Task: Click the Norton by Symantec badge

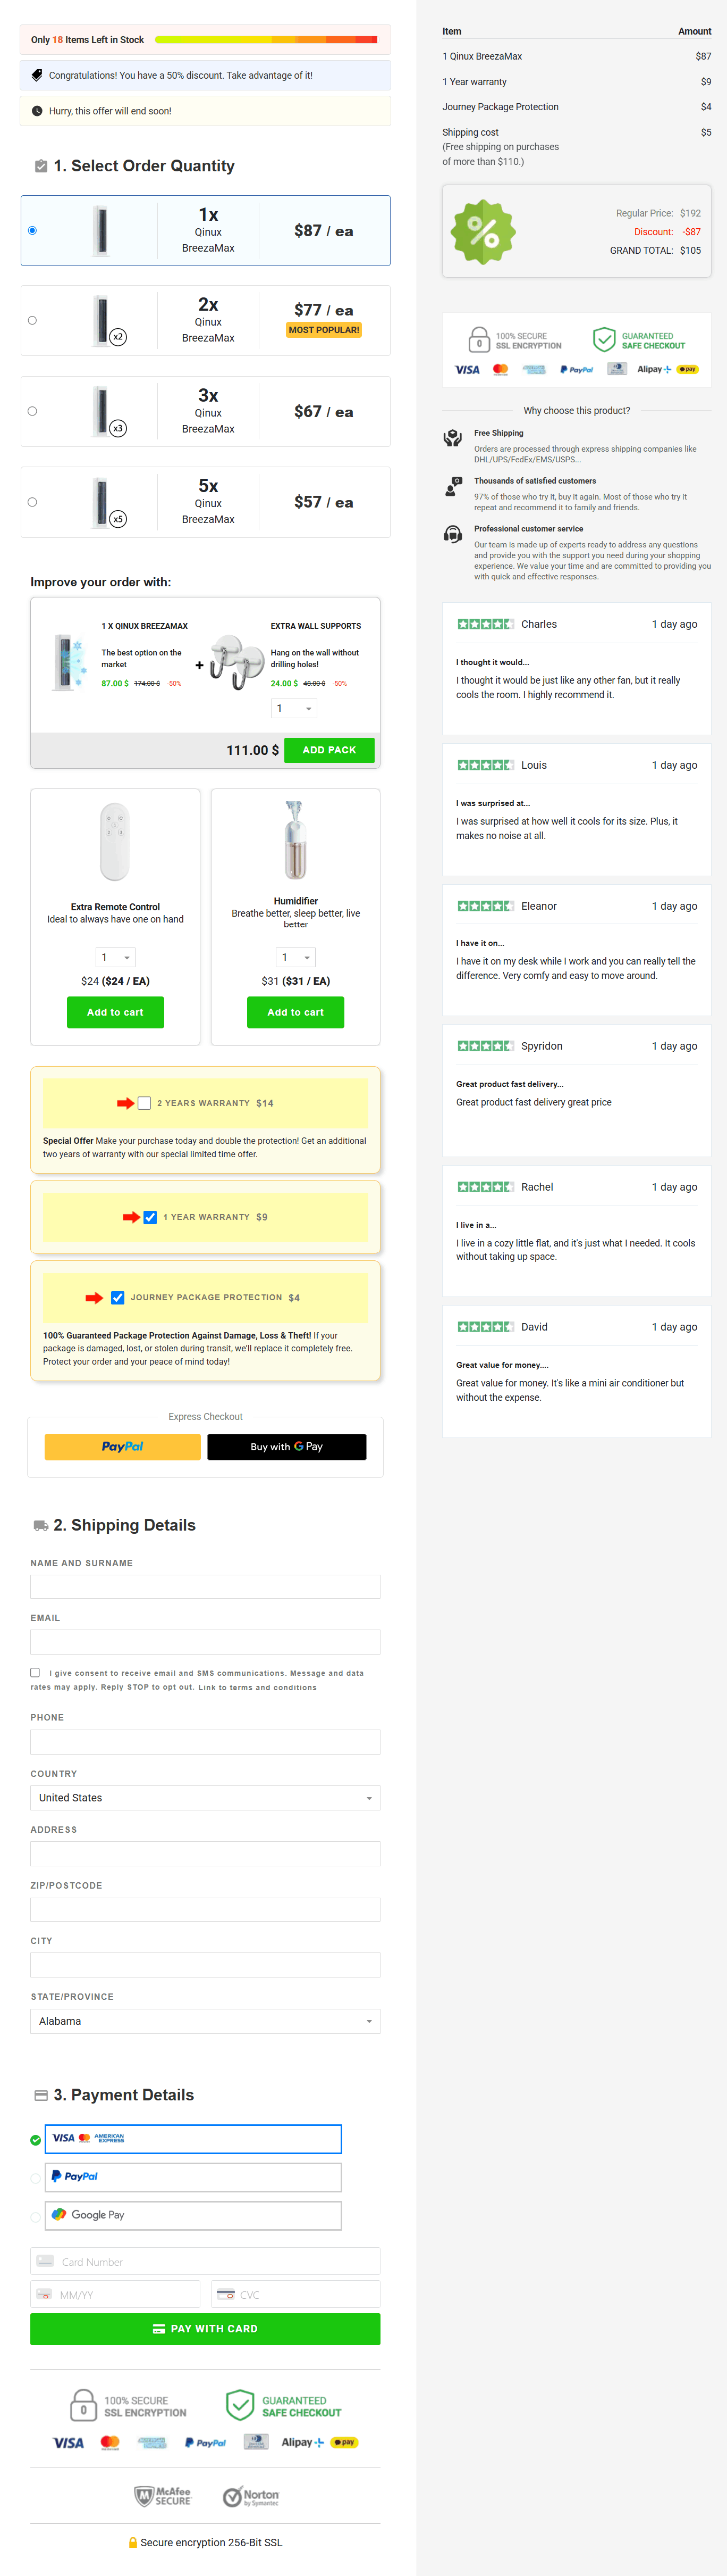Action: pos(251,2496)
